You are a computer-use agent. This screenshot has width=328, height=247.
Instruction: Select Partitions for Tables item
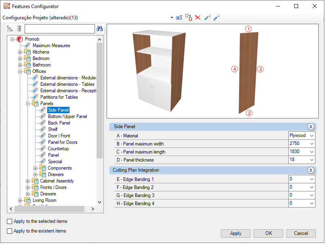coord(59,97)
